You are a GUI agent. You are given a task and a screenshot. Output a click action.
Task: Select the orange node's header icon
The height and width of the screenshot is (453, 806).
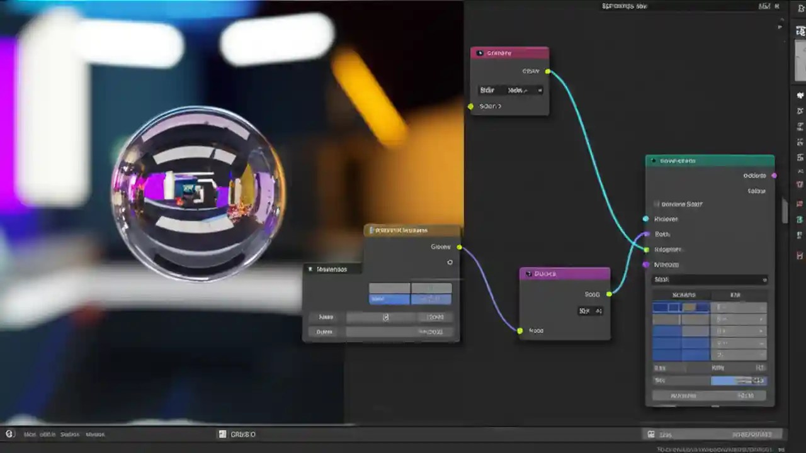coord(372,230)
